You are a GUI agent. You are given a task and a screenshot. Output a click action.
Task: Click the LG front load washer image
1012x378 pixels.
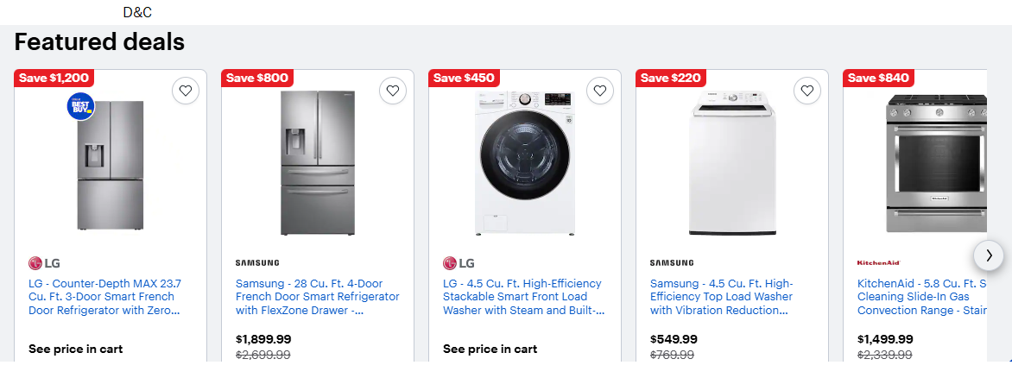point(524,162)
